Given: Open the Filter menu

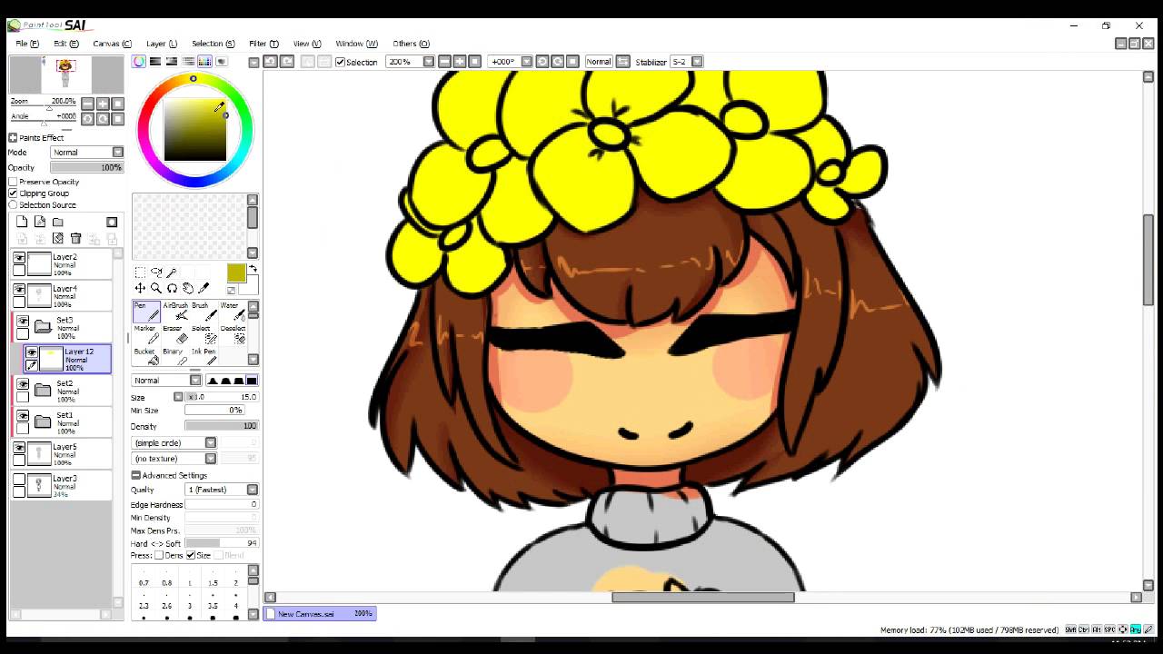Looking at the screenshot, I should pos(263,44).
